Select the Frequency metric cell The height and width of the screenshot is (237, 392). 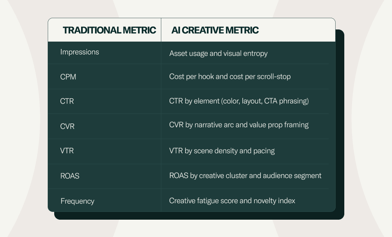tap(77, 201)
